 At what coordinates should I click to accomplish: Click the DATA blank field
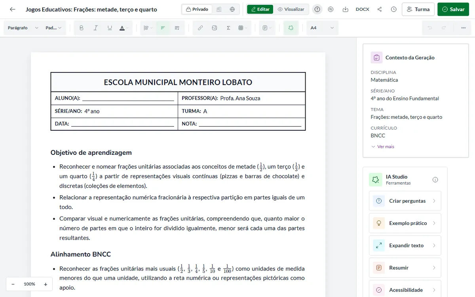pos(123,124)
